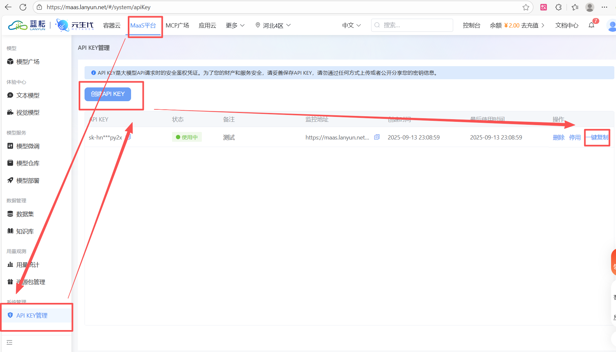This screenshot has height=352, width=616.
Task: Click the maas.lanyun.net monitoring address text
Action: point(337,138)
